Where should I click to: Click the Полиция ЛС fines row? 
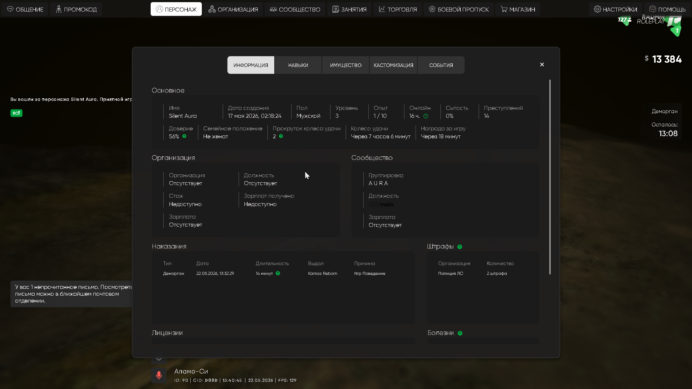point(451,273)
